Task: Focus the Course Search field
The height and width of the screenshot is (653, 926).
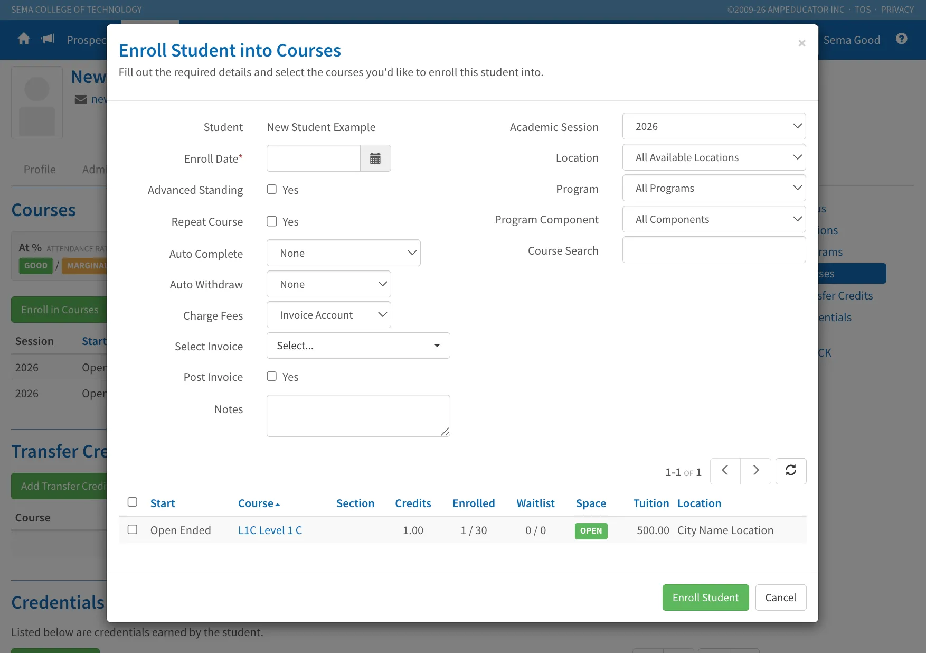Action: coord(714,250)
